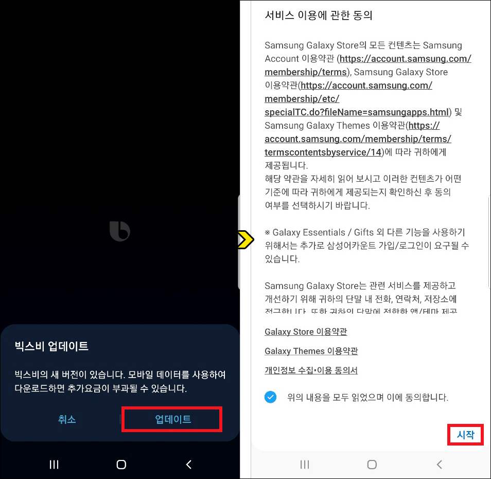Viewport: 491px width, 479px height.
Task: Open account.samsung.com/membership/terms link
Action: point(368,65)
